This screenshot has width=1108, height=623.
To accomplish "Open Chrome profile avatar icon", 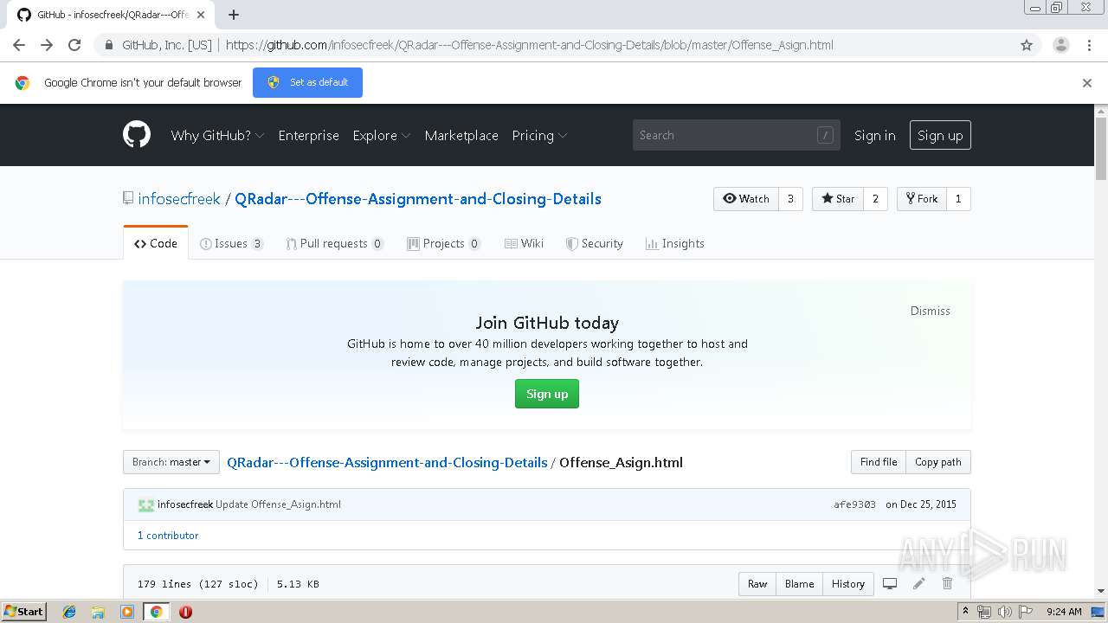I will [1060, 45].
